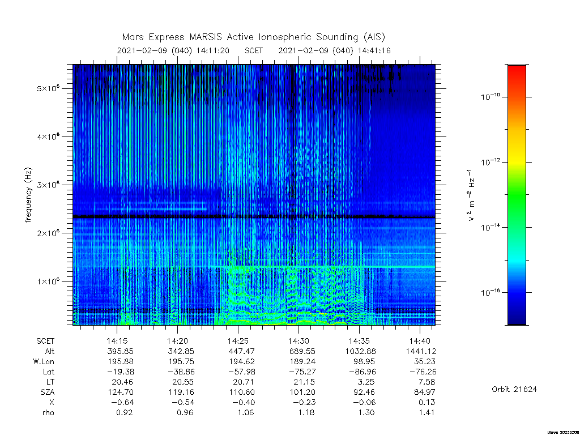Click the '5×10⁶' frequency tick label
This screenshot has width=580, height=435.
pyautogui.click(x=48, y=88)
